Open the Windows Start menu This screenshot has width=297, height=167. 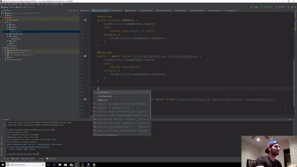[x=3, y=165]
